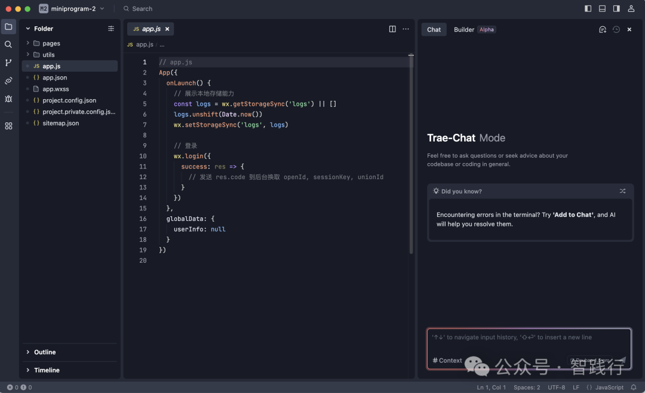645x393 pixels.
Task: Toggle the left sidebar layout icon
Action: click(588, 8)
